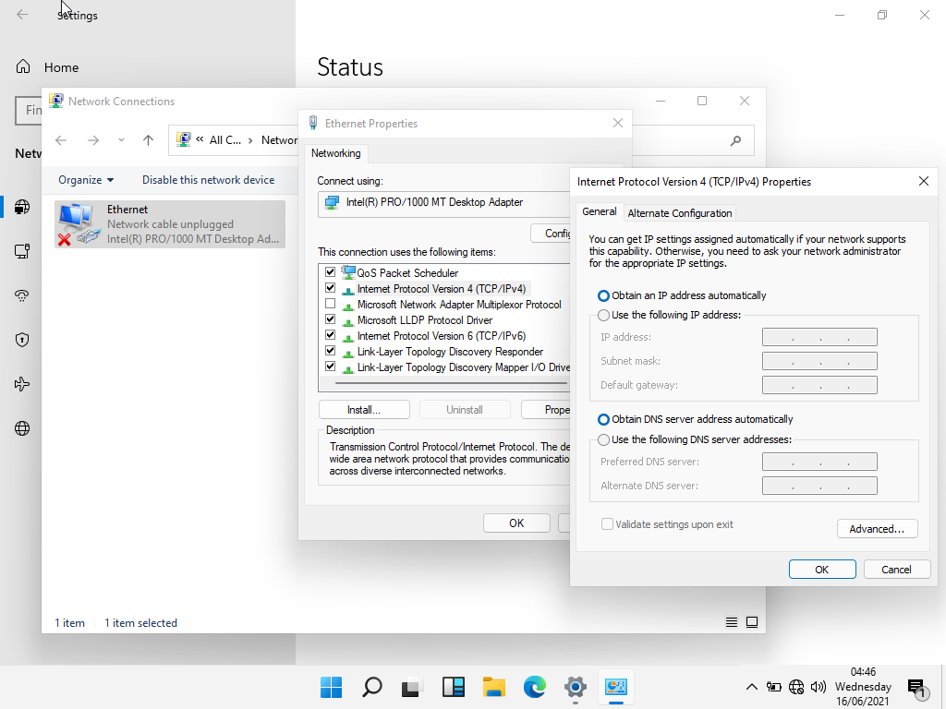Uncheck QoS Packet Scheduler

(x=330, y=272)
